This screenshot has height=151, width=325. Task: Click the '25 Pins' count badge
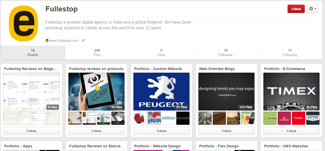[311, 107]
